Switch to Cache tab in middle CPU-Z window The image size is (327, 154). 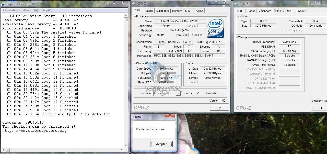point(149,11)
